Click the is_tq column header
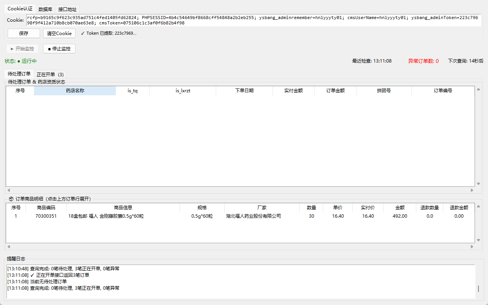The width and height of the screenshot is (488, 305). (133, 91)
